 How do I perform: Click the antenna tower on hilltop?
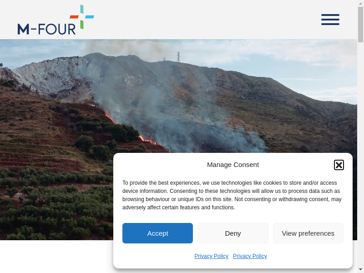pos(178,57)
